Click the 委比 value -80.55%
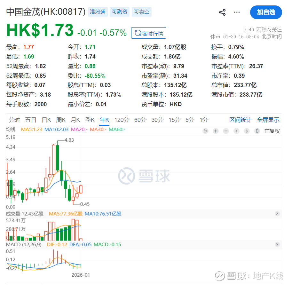 [x=95, y=76]
